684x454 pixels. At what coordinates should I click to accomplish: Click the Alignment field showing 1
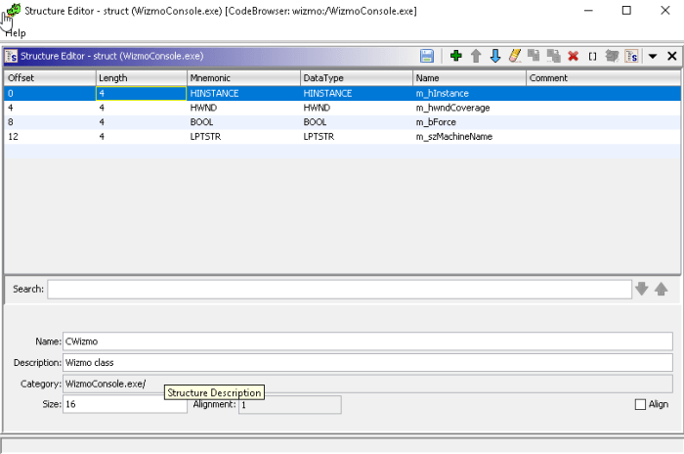point(290,405)
